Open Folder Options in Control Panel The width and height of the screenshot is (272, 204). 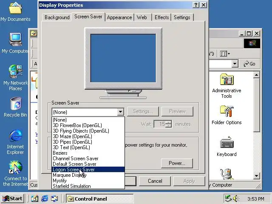tap(227, 115)
